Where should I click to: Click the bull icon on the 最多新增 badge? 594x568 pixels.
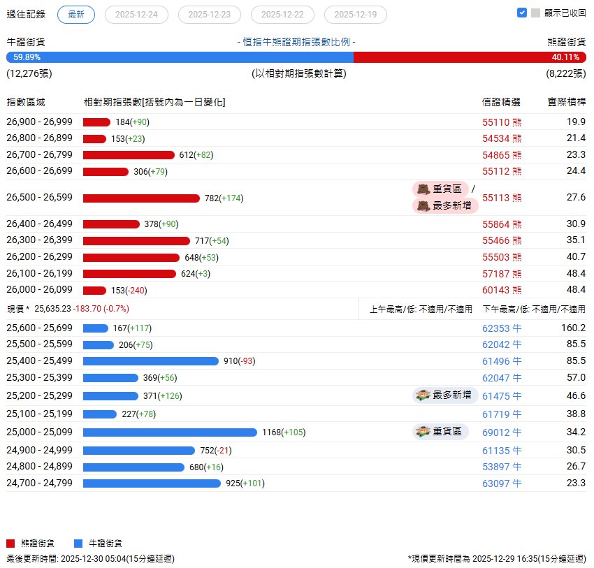(422, 395)
